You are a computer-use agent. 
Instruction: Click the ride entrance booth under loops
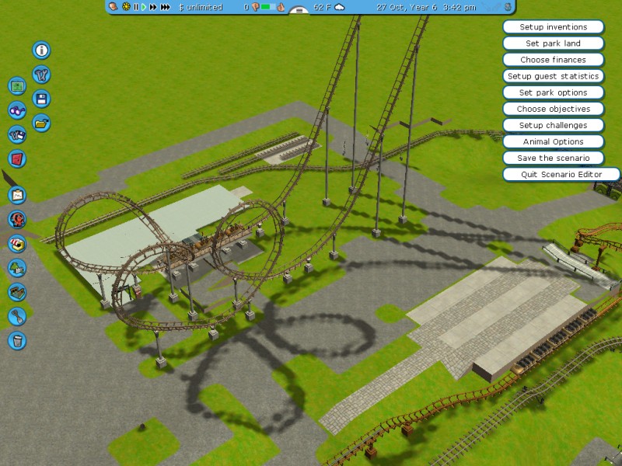(137, 293)
